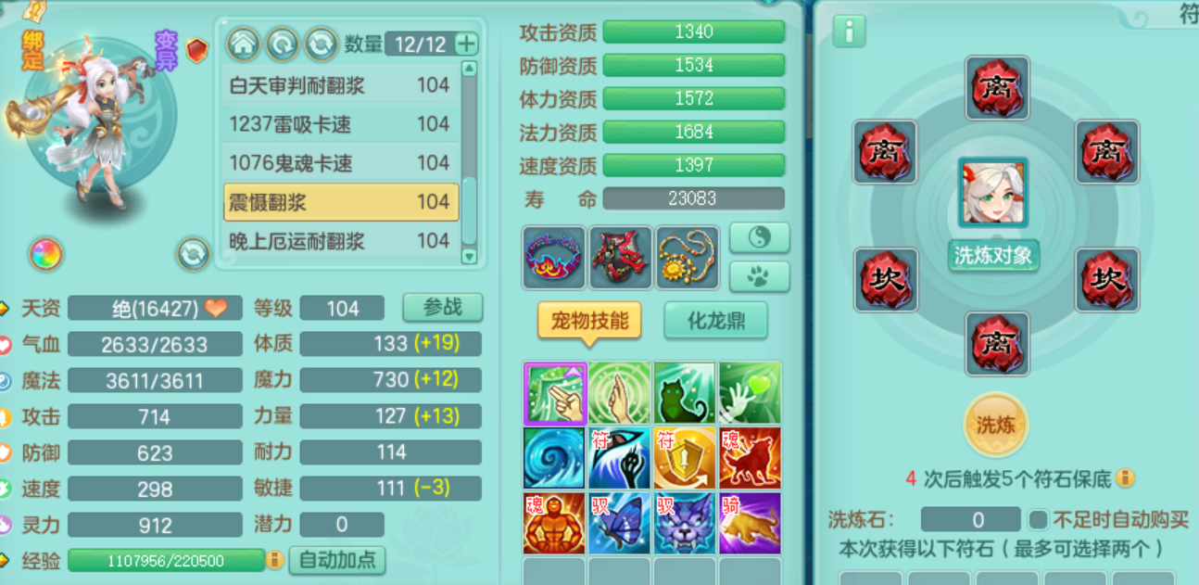The width and height of the screenshot is (1199, 585).
Task: Click the rainbow color orb under pet portrait
Action: coord(45,254)
